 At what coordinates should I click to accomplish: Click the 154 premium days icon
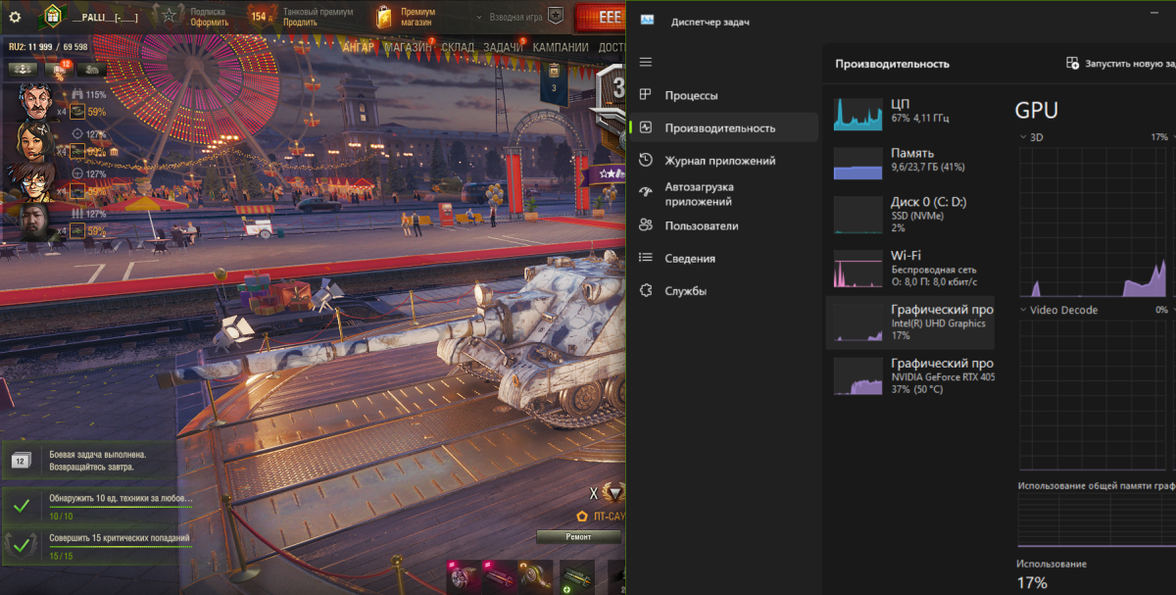pos(261,16)
